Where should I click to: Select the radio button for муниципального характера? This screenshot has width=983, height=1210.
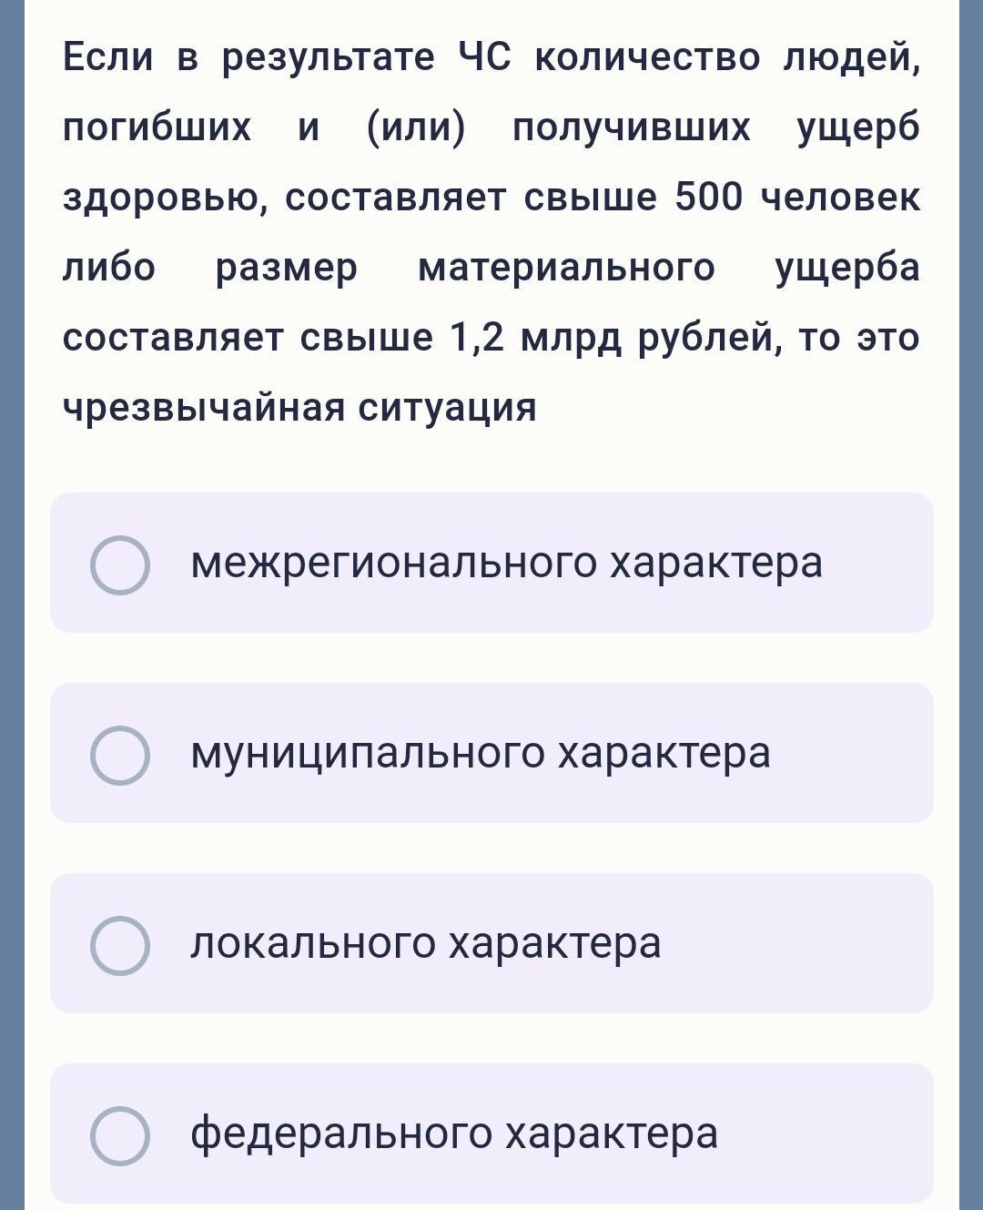119,755
